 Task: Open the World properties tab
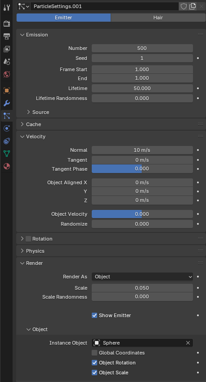[x=7, y=74]
